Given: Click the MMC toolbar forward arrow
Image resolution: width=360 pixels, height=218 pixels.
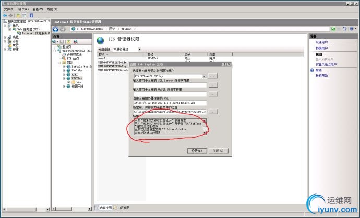Looking at the screenshot, I should (10, 15).
